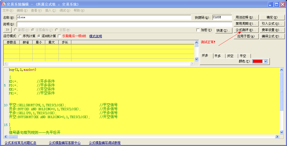Click the 确定 button
The width and height of the screenshot is (287, 146).
pos(272,17)
